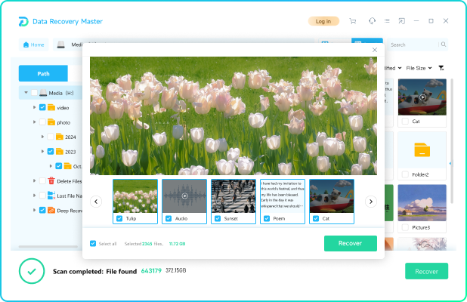Go to next preview thumbnails arrow

[x=371, y=202]
